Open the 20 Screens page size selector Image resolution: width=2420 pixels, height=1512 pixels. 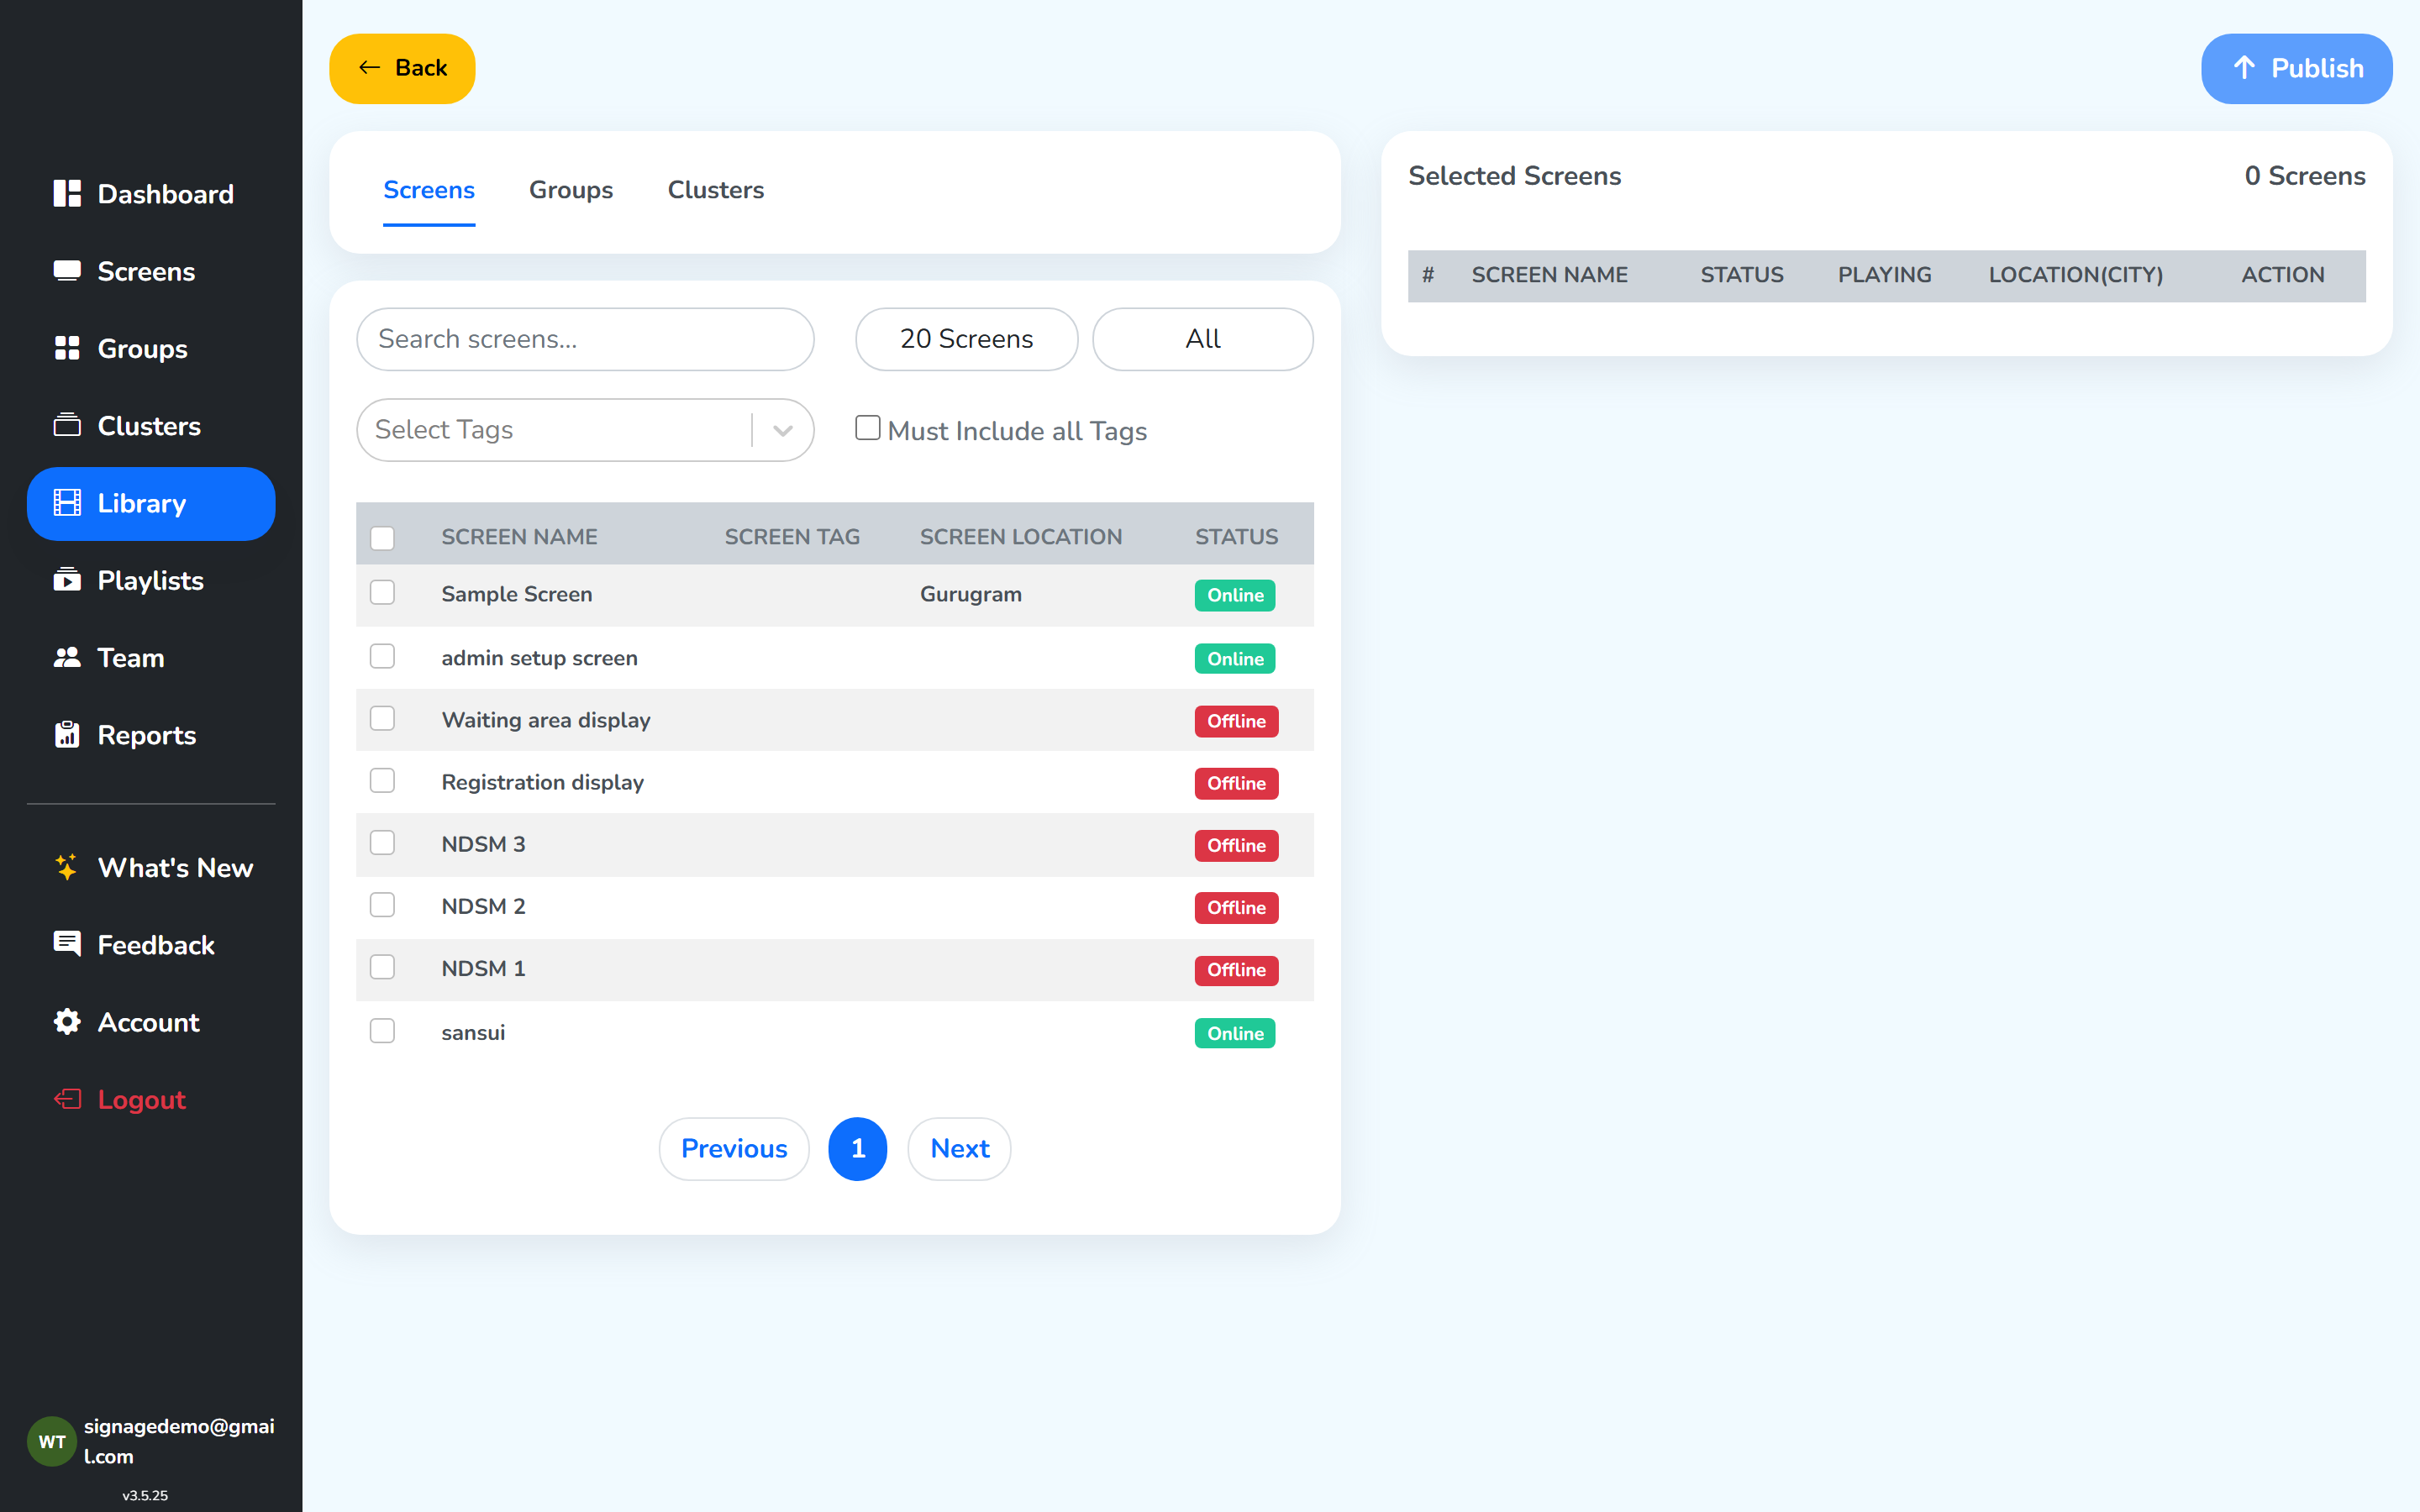tap(966, 339)
